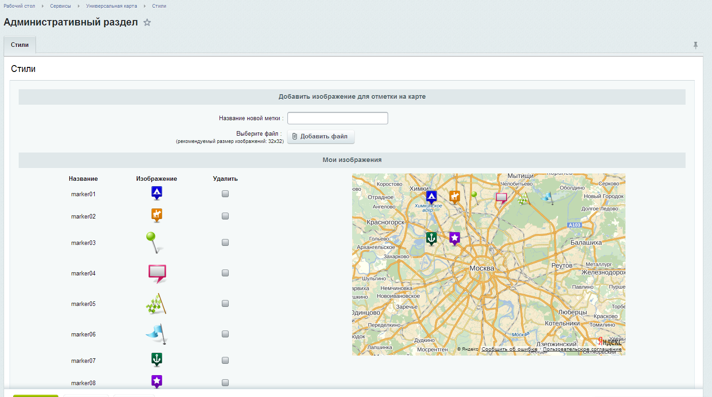Viewport: 712px width, 397px height.
Task: Check the delete box for marker04
Action: pyautogui.click(x=225, y=273)
